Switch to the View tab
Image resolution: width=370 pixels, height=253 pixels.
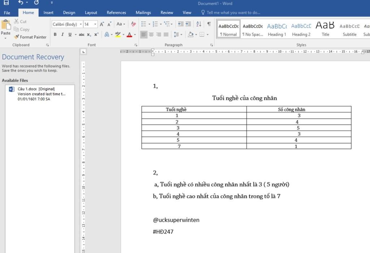pos(187,13)
